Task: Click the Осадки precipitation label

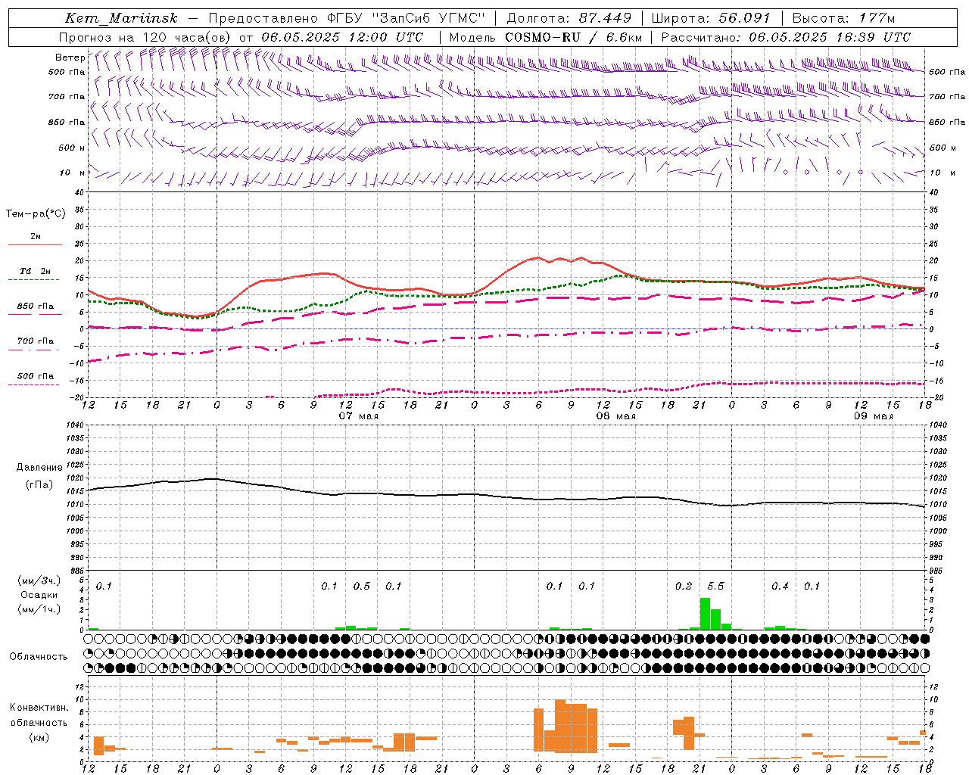Action: click(39, 595)
